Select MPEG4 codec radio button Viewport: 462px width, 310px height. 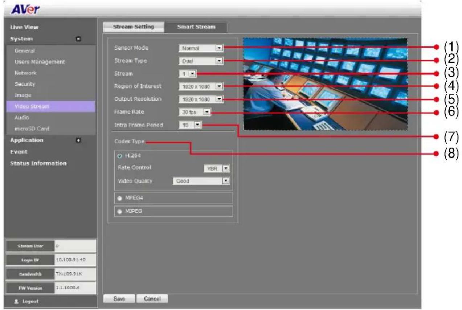coord(119,199)
